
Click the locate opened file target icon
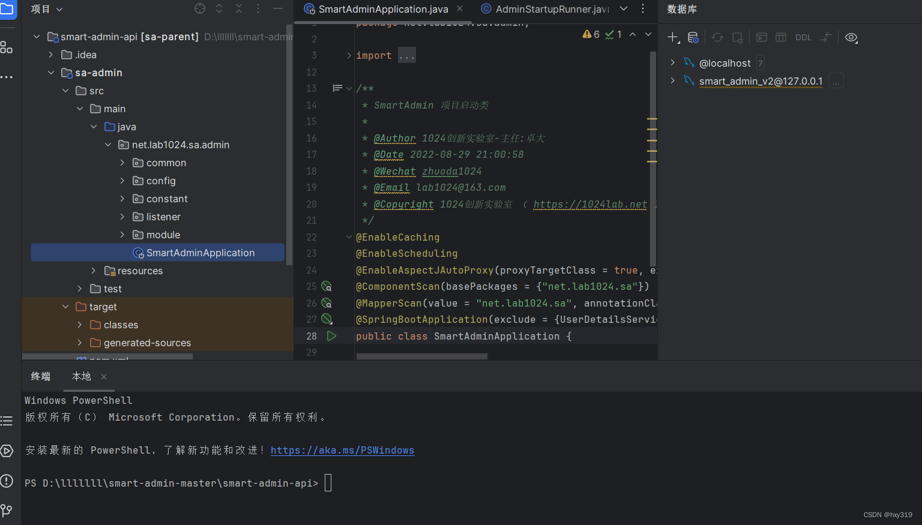tap(200, 8)
